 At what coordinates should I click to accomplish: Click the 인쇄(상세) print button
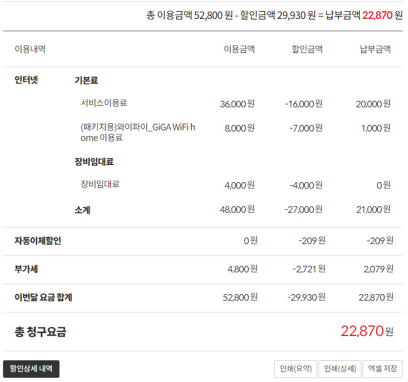[340, 369]
